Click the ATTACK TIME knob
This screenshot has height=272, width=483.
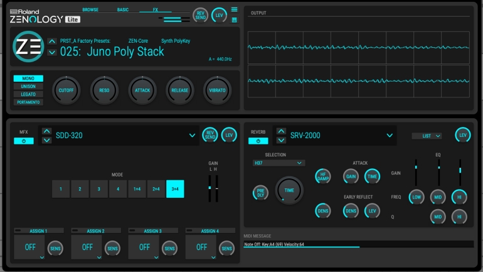[372, 177]
